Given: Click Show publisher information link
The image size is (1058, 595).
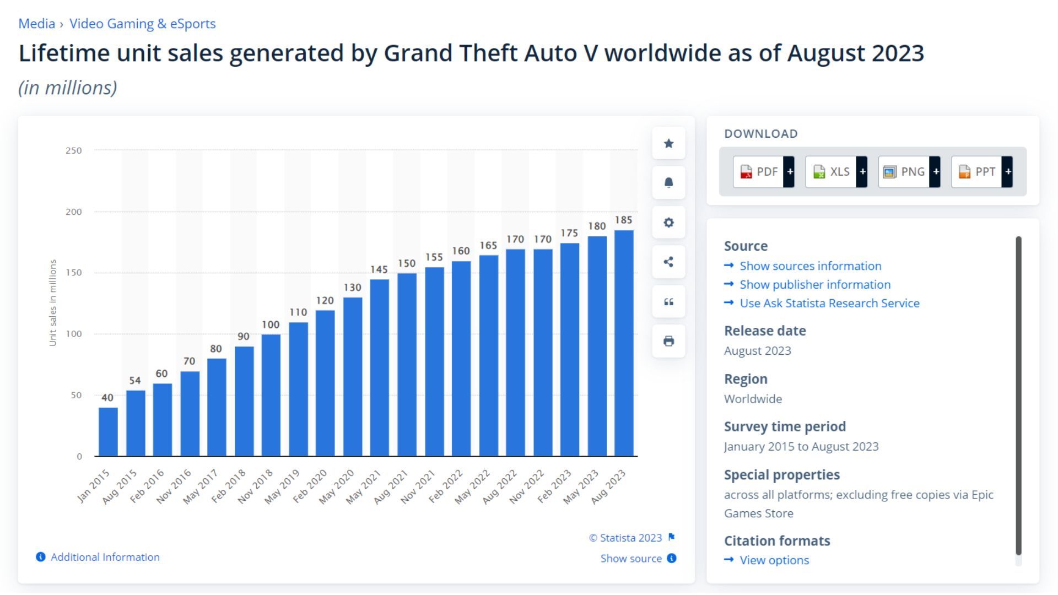Looking at the screenshot, I should click(x=815, y=285).
